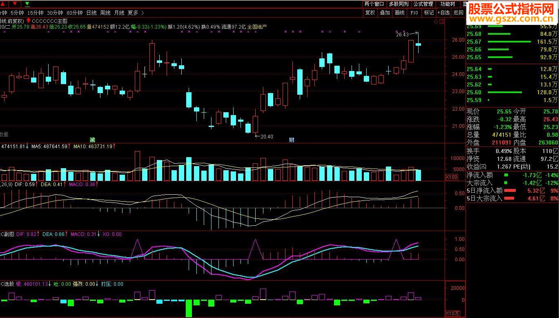Click the 净流入额 -1.73亿 row
This screenshot has height=318, width=559.
[x=512, y=175]
